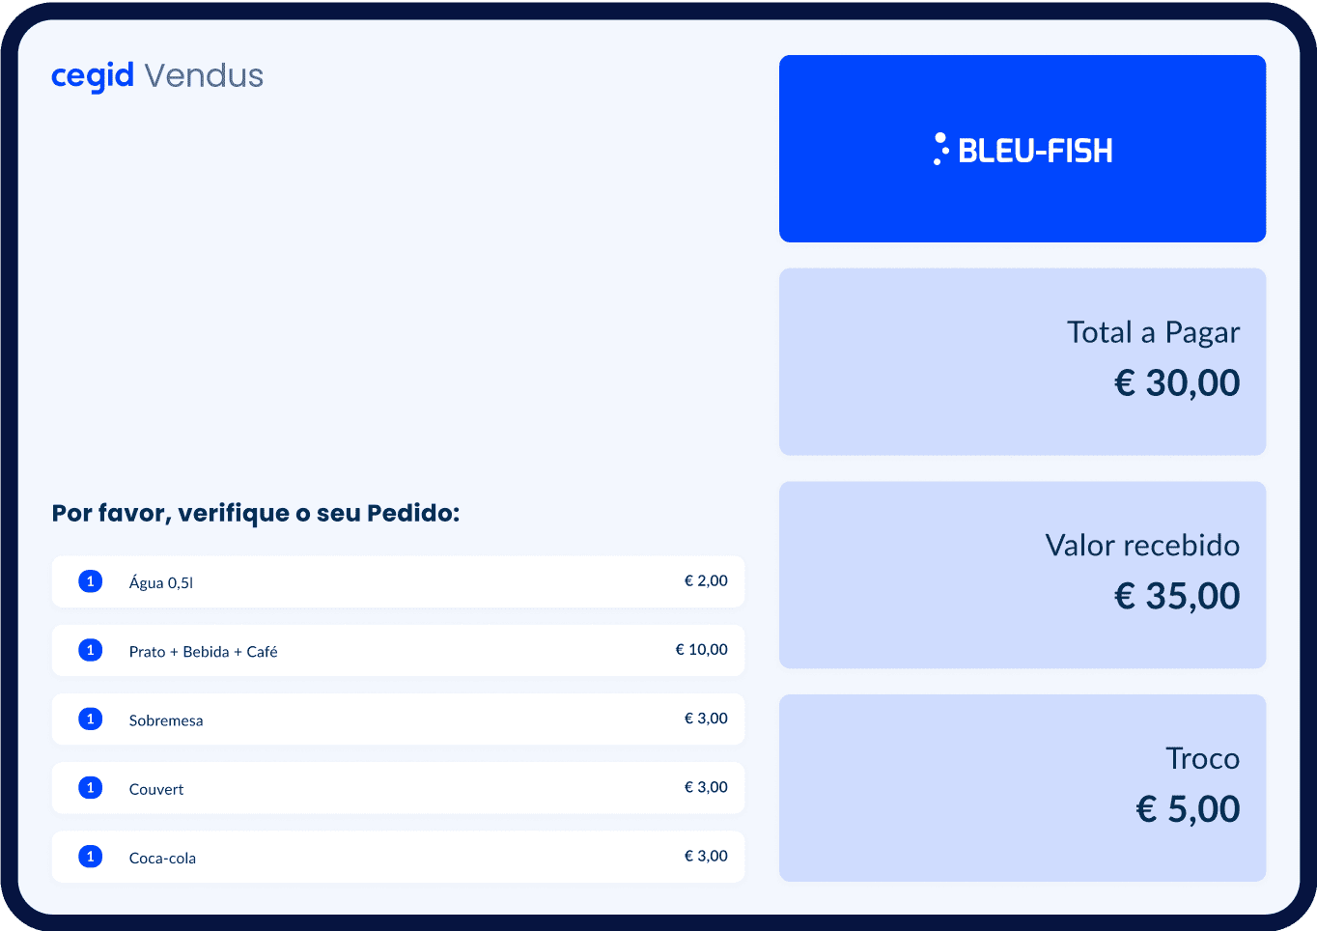
Task: Click the Sobremesa item entry
Action: pyautogui.click(x=398, y=719)
